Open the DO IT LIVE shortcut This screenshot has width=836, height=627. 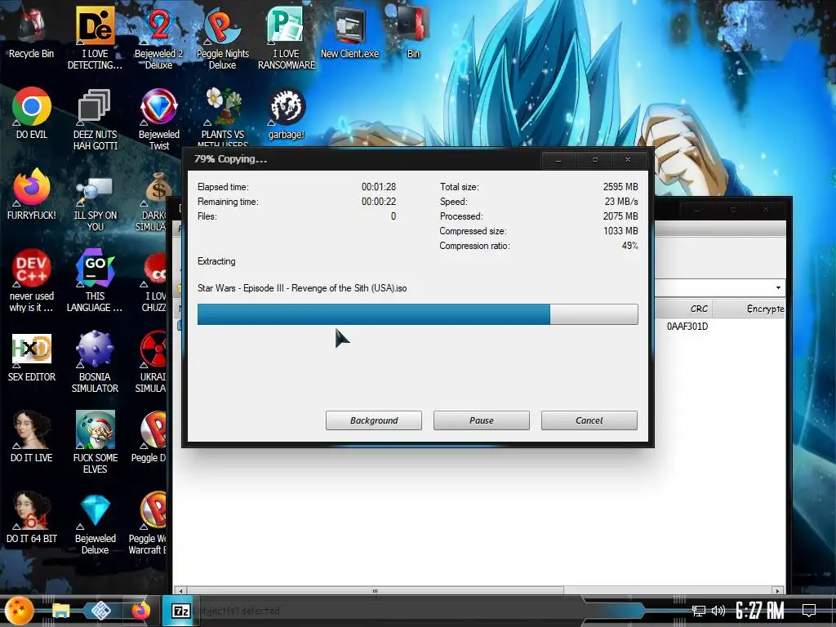pyautogui.click(x=32, y=438)
